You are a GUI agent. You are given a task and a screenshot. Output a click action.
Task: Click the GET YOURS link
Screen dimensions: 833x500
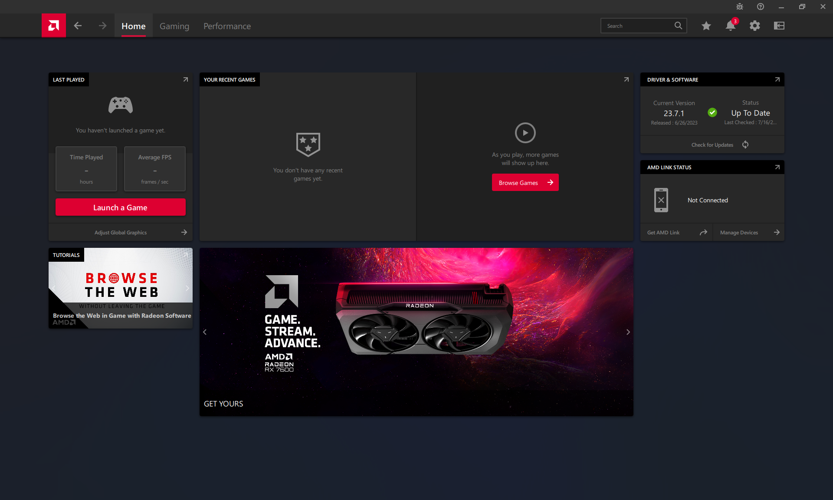pos(223,404)
